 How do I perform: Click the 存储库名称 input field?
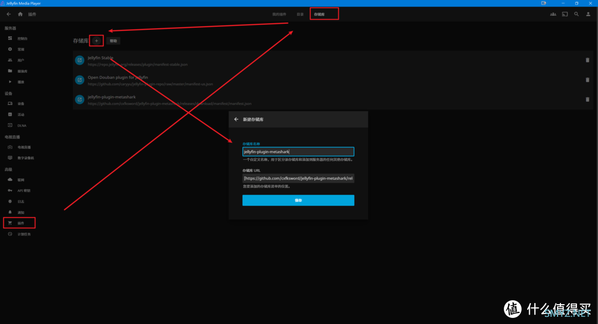(x=298, y=151)
